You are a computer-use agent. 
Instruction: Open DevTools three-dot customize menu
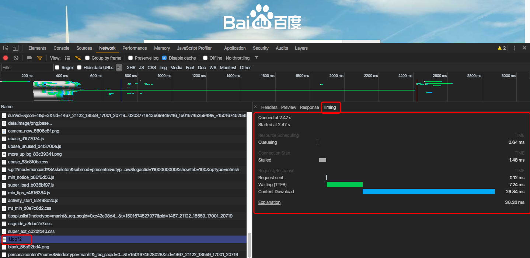point(514,48)
